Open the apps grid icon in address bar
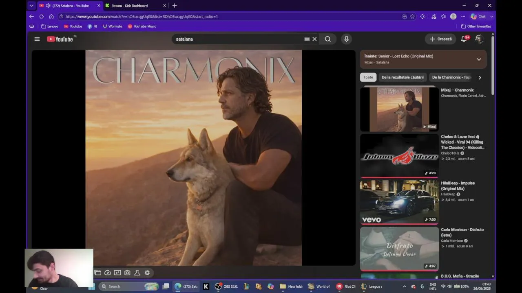The width and height of the screenshot is (522, 293). [405, 17]
